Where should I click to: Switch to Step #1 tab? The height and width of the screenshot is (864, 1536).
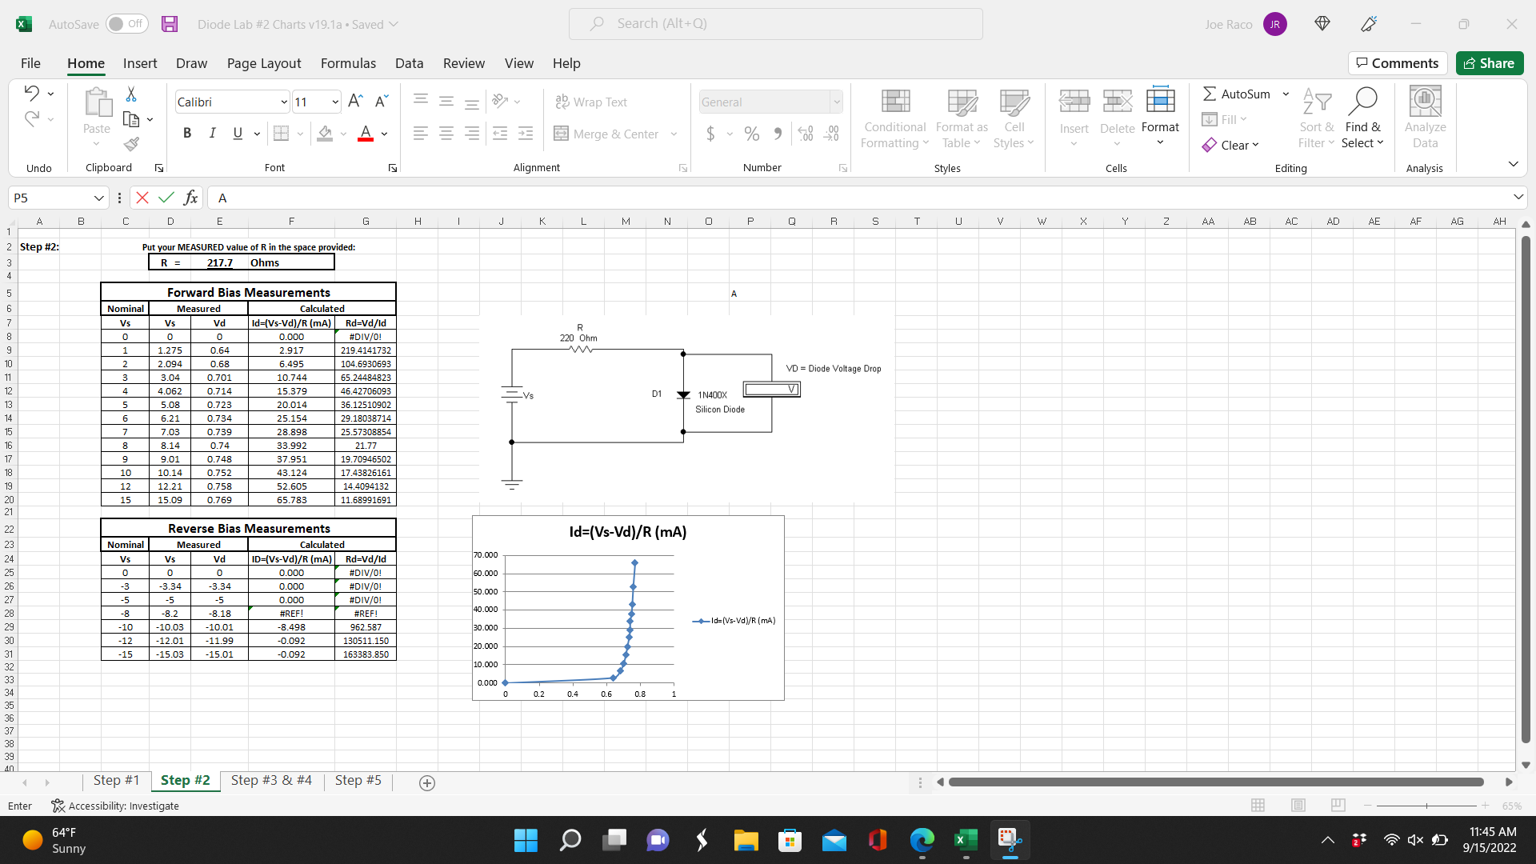point(116,781)
